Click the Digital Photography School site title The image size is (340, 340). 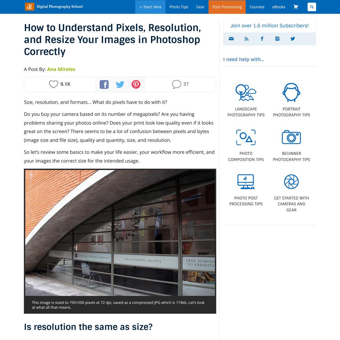[60, 7]
